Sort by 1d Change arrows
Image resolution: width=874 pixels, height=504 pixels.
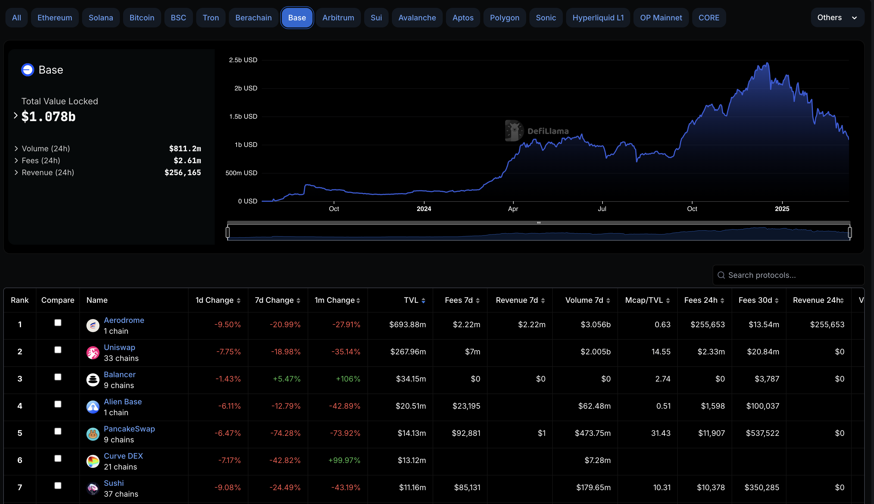(x=238, y=301)
